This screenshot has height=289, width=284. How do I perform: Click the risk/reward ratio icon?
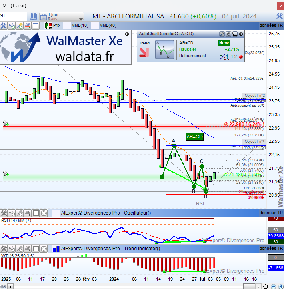(224, 57)
